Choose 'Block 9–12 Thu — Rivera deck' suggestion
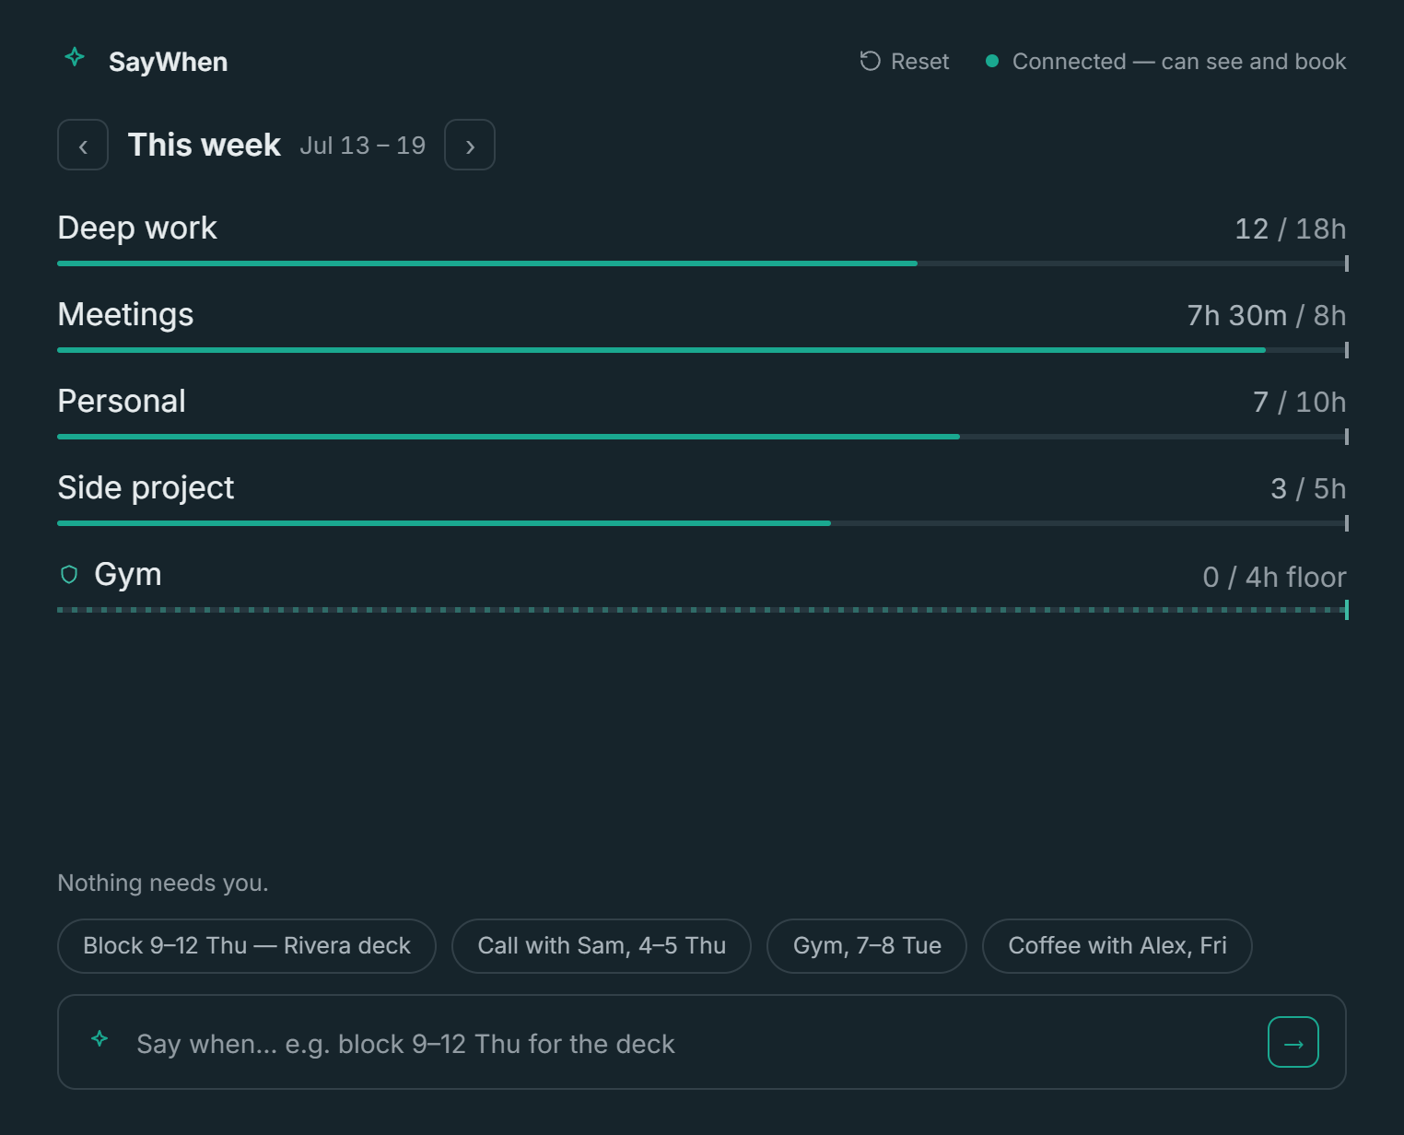Screen dimensions: 1404x1135 click(247, 946)
